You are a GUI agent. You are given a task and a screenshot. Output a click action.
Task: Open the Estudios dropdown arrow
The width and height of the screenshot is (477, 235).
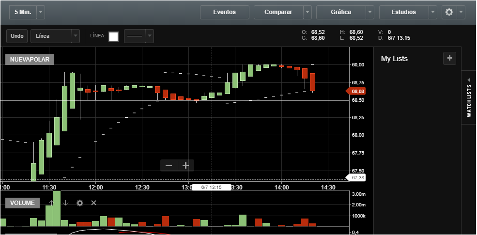433,12
